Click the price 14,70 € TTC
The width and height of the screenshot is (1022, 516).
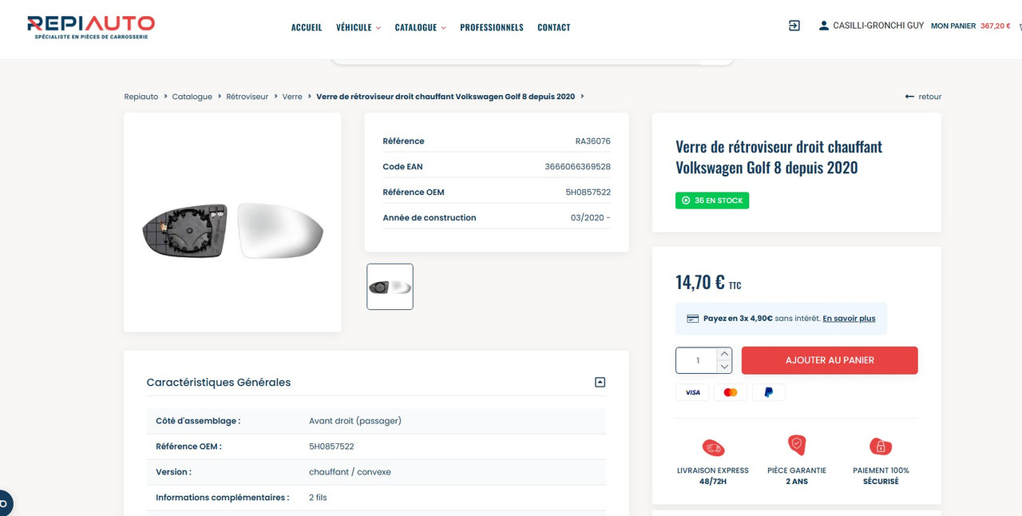[x=708, y=282]
